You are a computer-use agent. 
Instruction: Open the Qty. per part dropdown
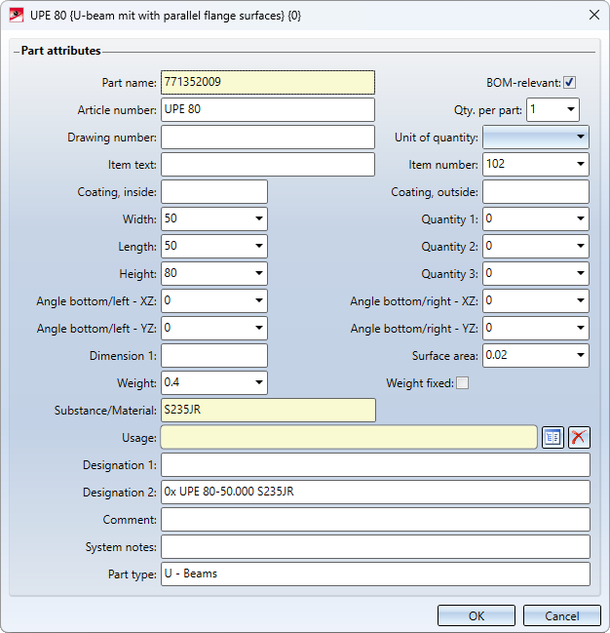click(570, 109)
